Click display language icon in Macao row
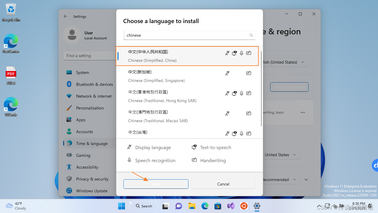This screenshot has height=213, width=378. [x=227, y=114]
